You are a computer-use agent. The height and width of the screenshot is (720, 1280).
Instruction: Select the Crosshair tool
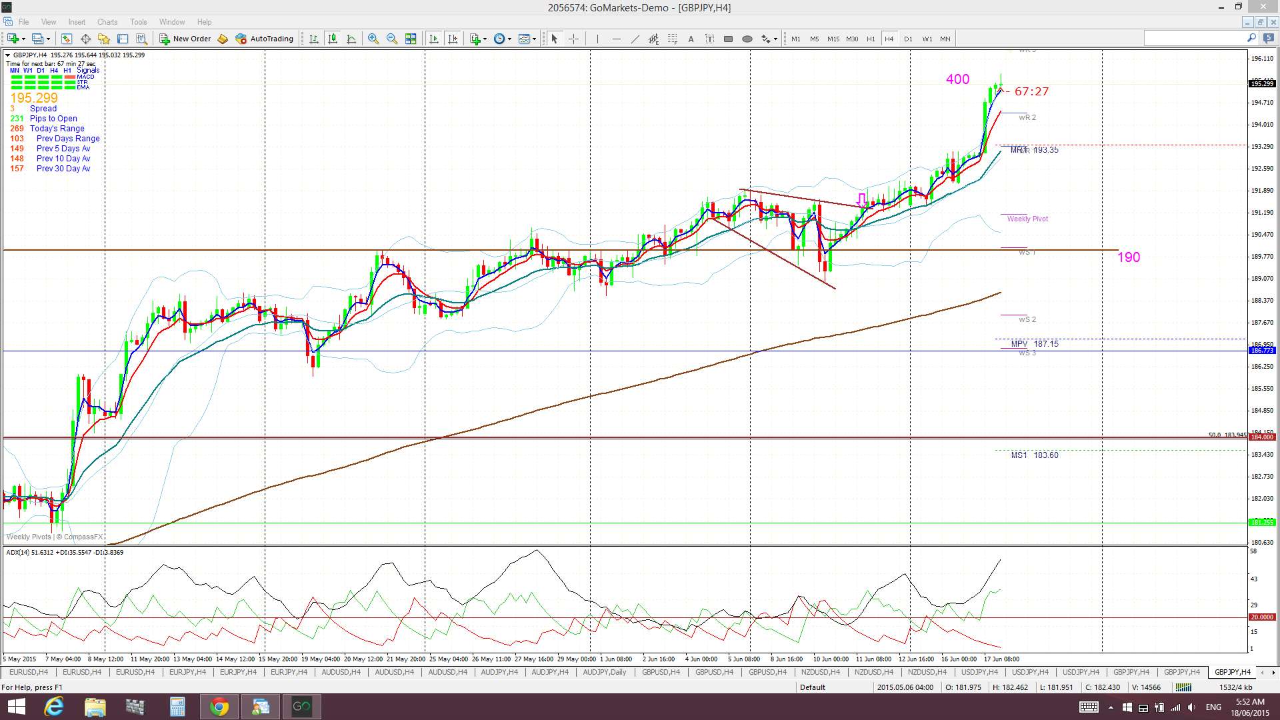click(x=573, y=39)
